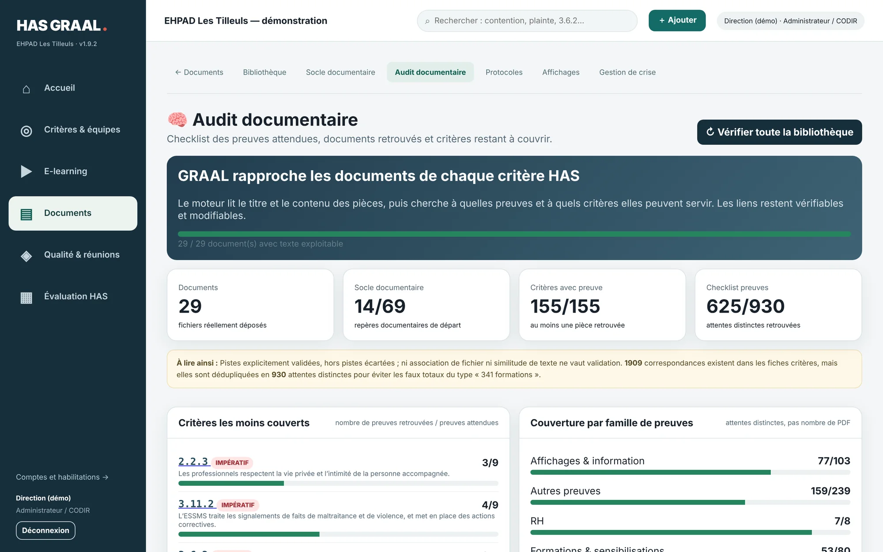Click the HAS GRAAL logo
Screen dimensions: 883x552
coord(61,26)
